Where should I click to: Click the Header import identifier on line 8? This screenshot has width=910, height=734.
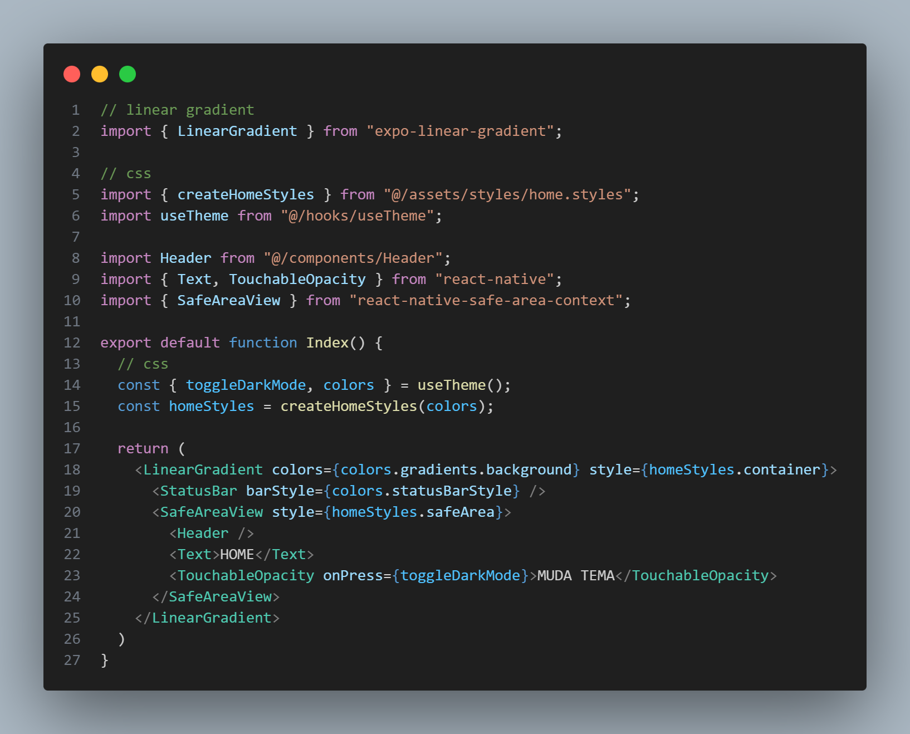click(x=185, y=258)
